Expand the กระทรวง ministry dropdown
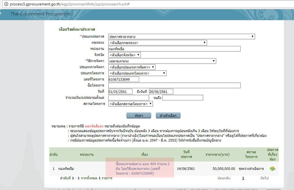Viewport: 294px width, 190px height. (158, 43)
